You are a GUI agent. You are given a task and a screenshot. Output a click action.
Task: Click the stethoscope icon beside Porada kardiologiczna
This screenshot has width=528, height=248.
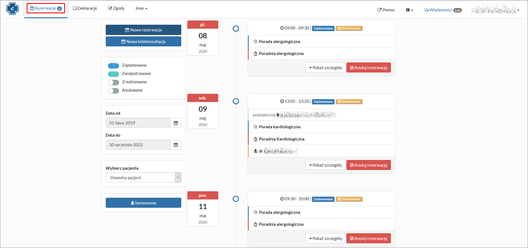pyautogui.click(x=255, y=127)
